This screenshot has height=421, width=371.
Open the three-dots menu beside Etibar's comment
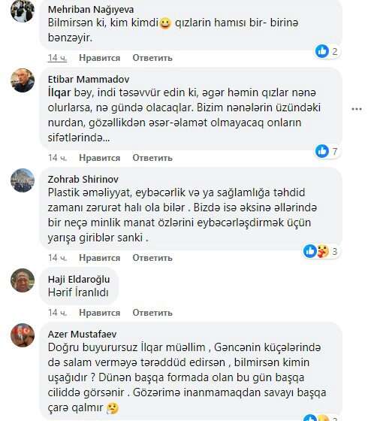click(357, 109)
